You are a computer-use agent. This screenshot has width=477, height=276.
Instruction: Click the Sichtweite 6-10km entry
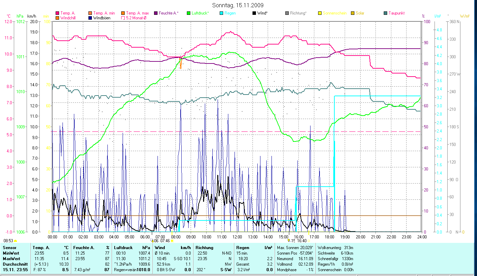pyautogui.click(x=335, y=253)
